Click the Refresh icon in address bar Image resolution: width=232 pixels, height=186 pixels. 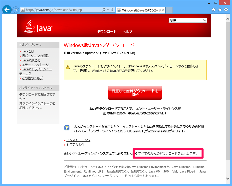112,10
